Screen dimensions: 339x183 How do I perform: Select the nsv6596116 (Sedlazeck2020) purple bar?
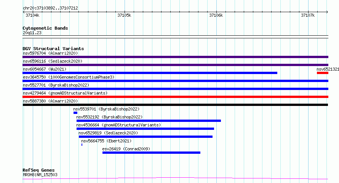[175, 65]
